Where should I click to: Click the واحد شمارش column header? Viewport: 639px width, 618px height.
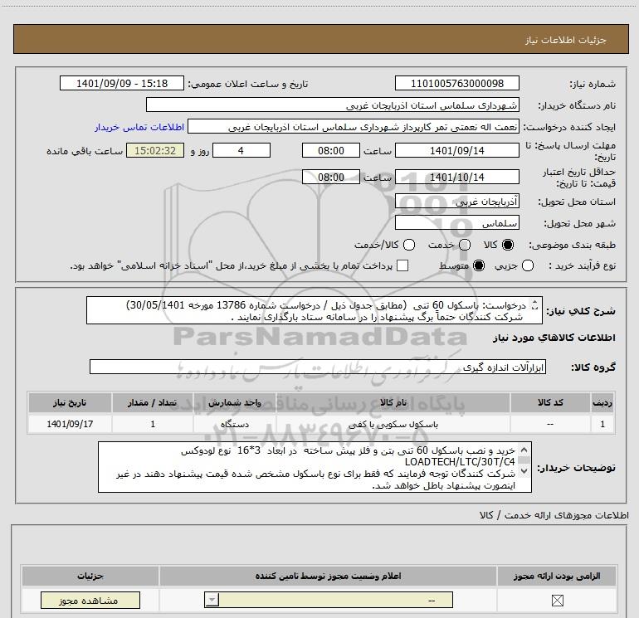coord(235,402)
